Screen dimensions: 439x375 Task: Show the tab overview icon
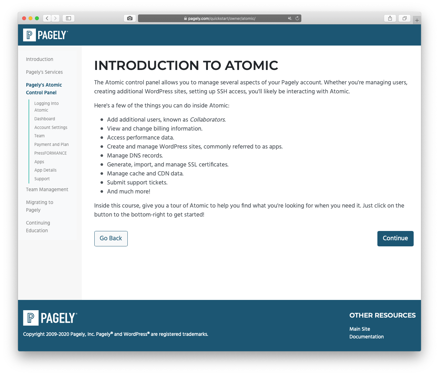click(404, 18)
